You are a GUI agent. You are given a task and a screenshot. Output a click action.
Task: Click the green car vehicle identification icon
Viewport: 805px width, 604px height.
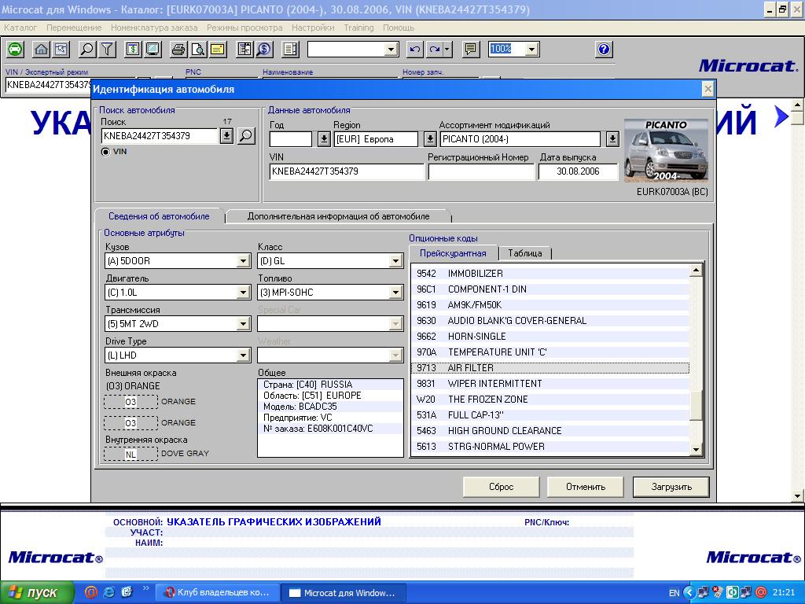pos(15,50)
